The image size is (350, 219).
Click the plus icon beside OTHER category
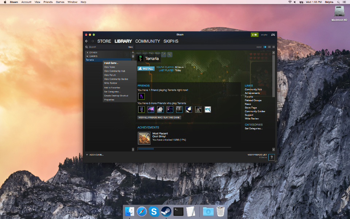(133, 52)
